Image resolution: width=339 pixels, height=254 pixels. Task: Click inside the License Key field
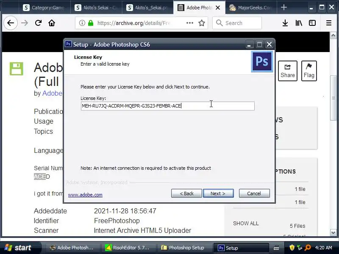tap(167, 106)
